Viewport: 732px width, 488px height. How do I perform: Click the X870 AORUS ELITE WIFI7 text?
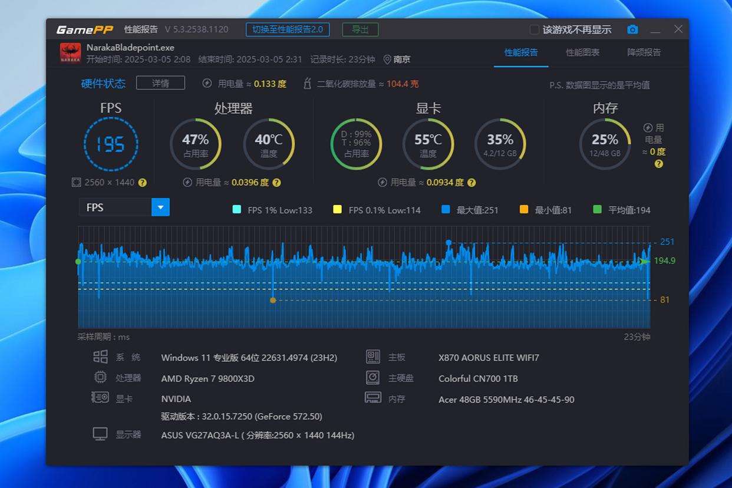pos(489,357)
